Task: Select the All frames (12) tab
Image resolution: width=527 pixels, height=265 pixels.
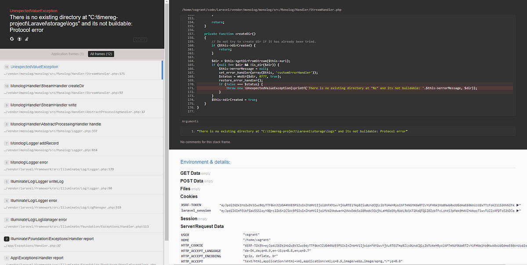Action: (101, 53)
